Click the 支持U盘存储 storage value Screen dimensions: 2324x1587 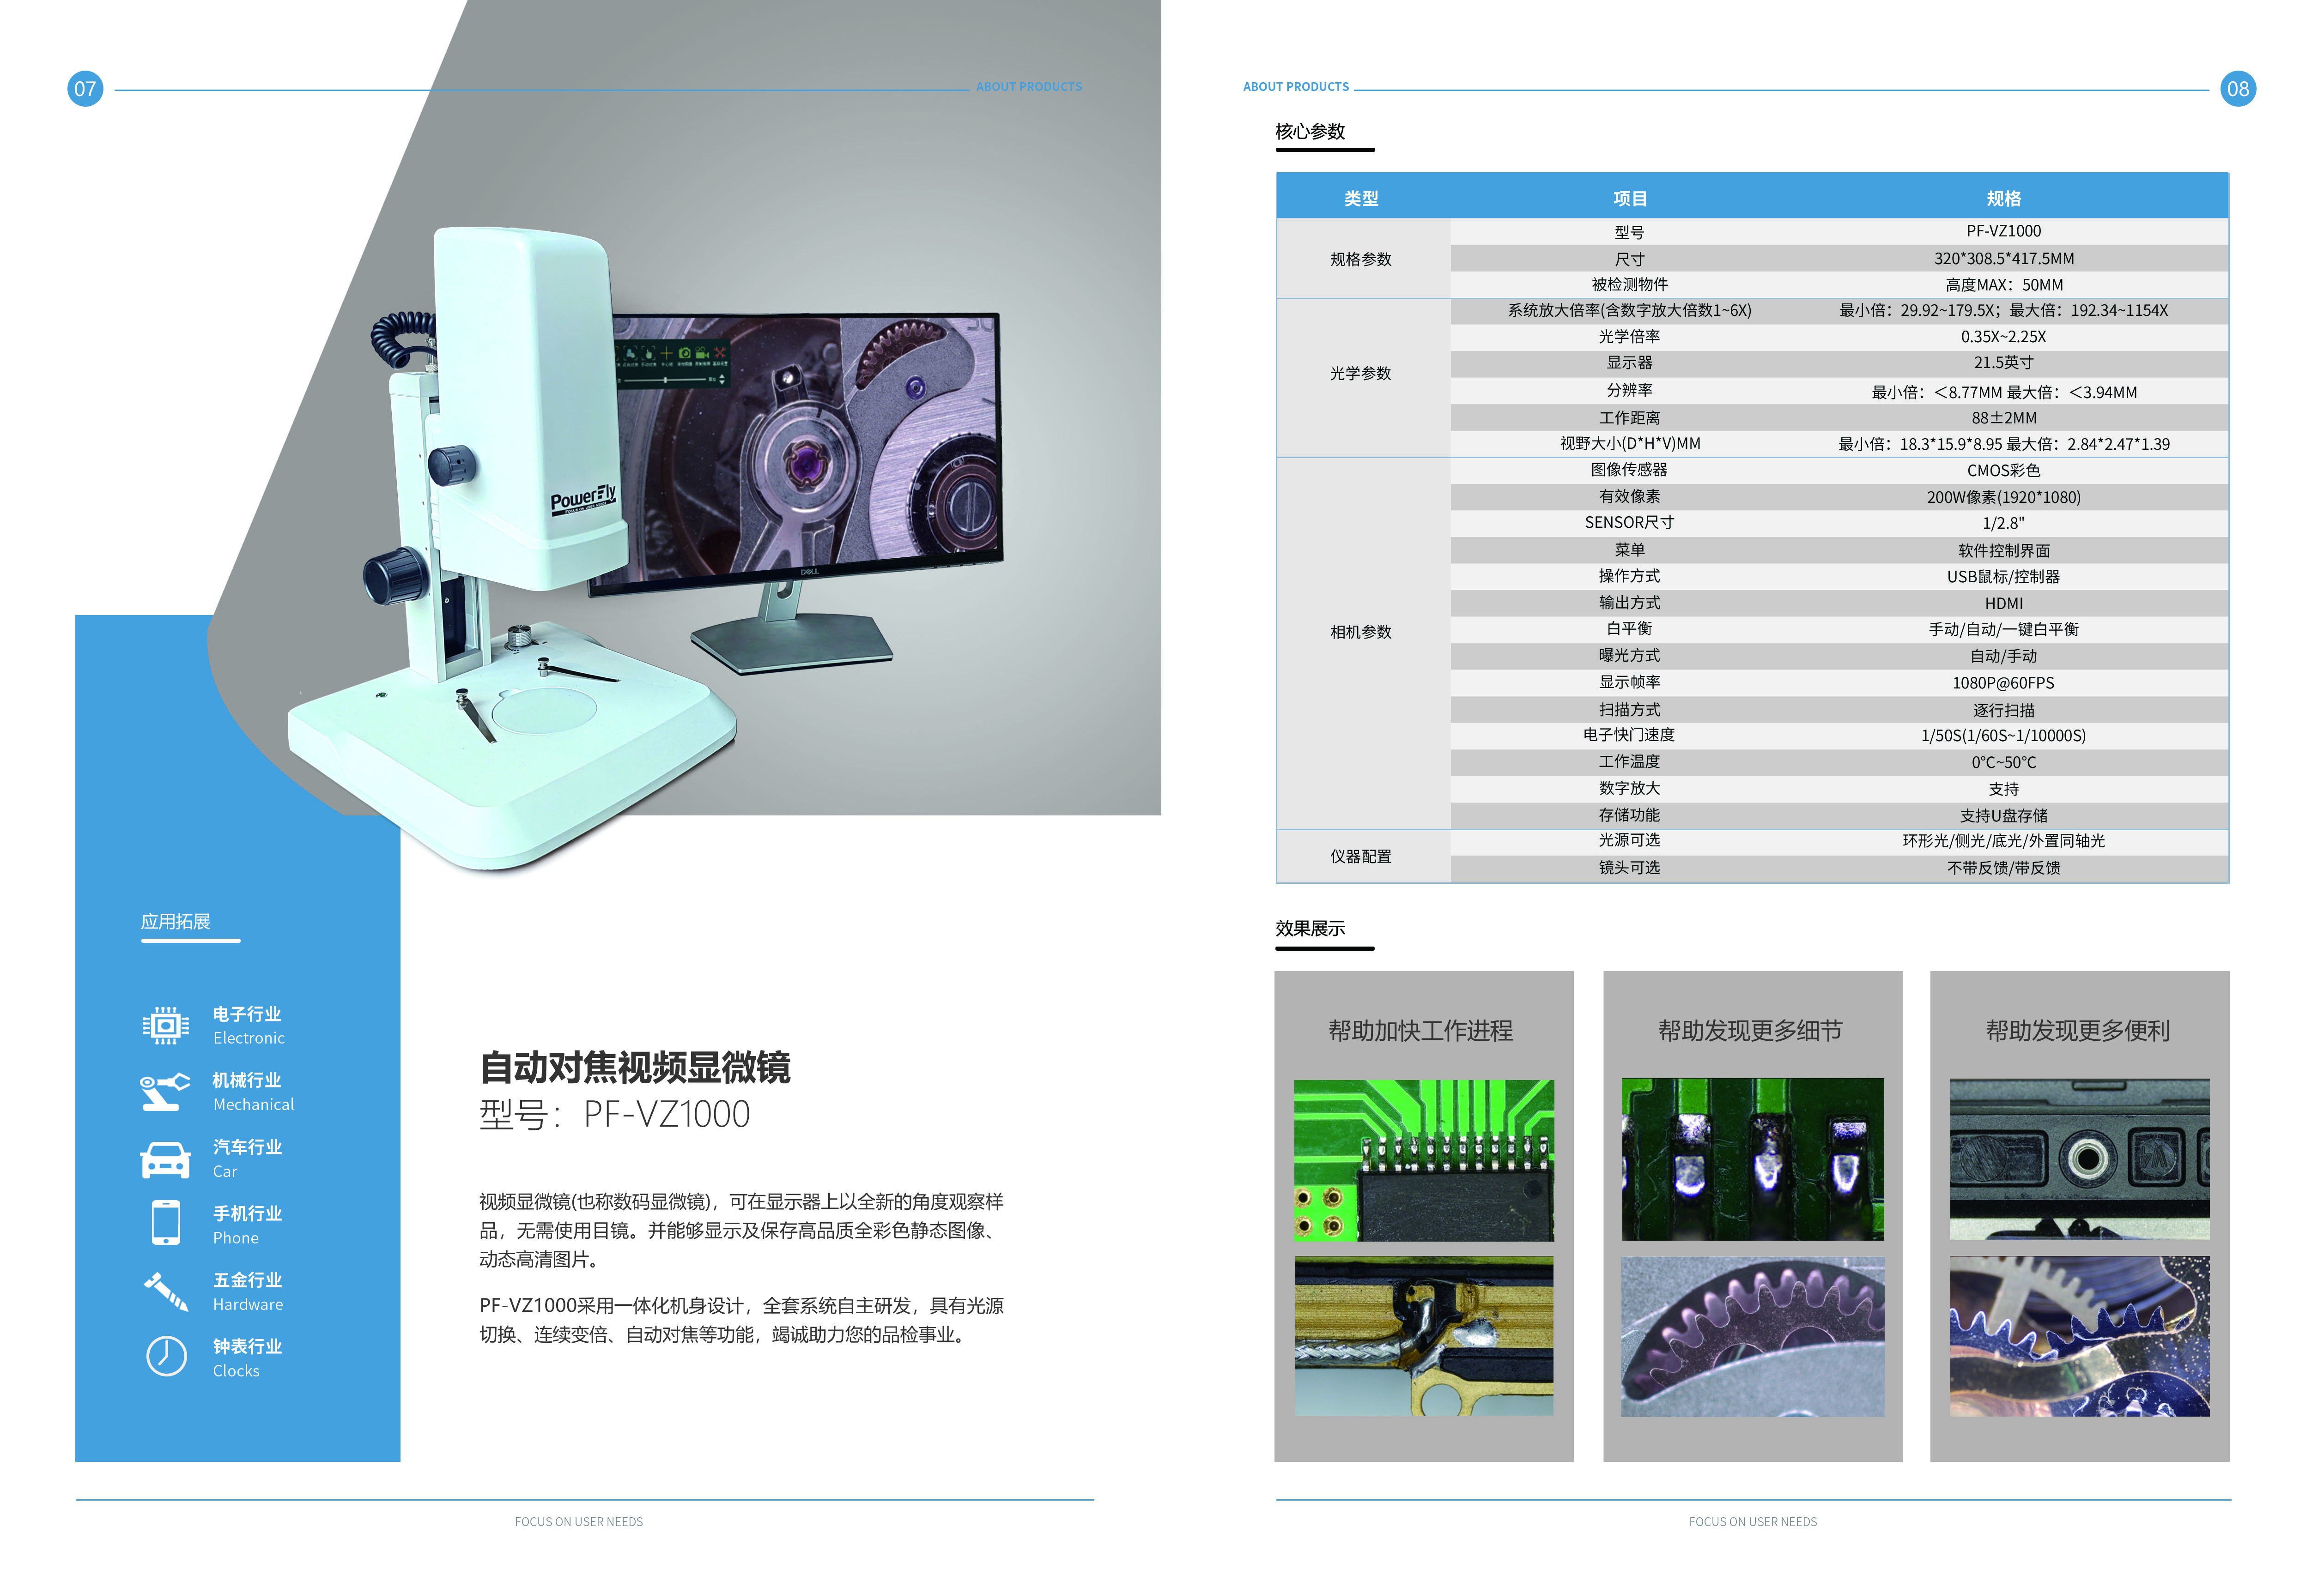pyautogui.click(x=2003, y=815)
